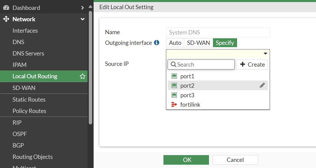The width and height of the screenshot is (316, 168).
Task: Click the interface Search field
Action: coord(201,64)
